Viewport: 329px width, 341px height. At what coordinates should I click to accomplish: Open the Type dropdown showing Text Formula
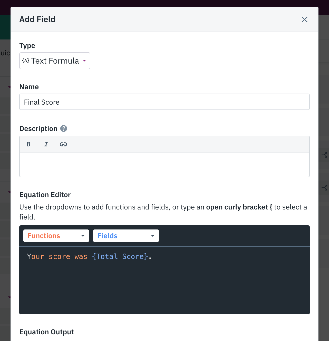55,61
